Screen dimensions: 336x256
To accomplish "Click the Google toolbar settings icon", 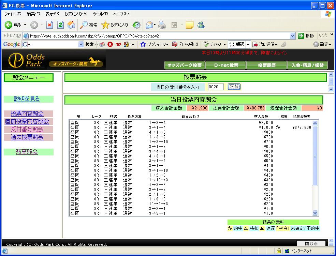I will [316, 44].
